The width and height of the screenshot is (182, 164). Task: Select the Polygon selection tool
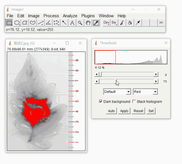click(25, 23)
